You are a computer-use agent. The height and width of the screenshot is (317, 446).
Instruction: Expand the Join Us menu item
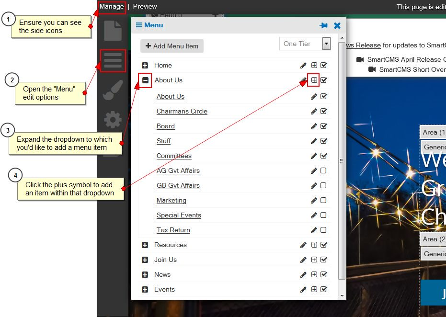[145, 260]
